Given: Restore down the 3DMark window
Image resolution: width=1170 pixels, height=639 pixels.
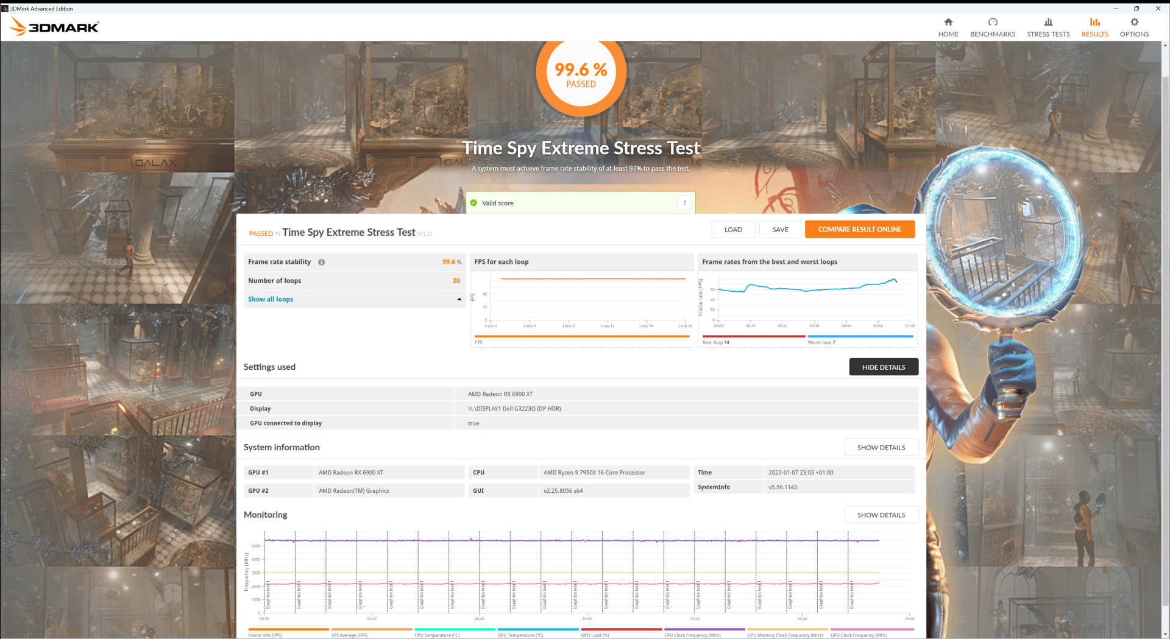Looking at the screenshot, I should tap(1136, 8).
